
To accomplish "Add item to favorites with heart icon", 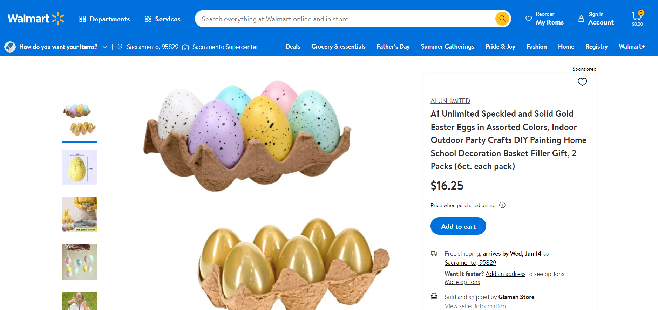I will [x=582, y=82].
